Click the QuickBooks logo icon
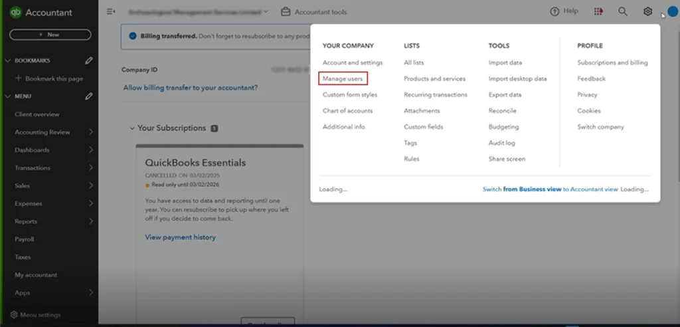Image resolution: width=680 pixels, height=327 pixels. tap(15, 13)
